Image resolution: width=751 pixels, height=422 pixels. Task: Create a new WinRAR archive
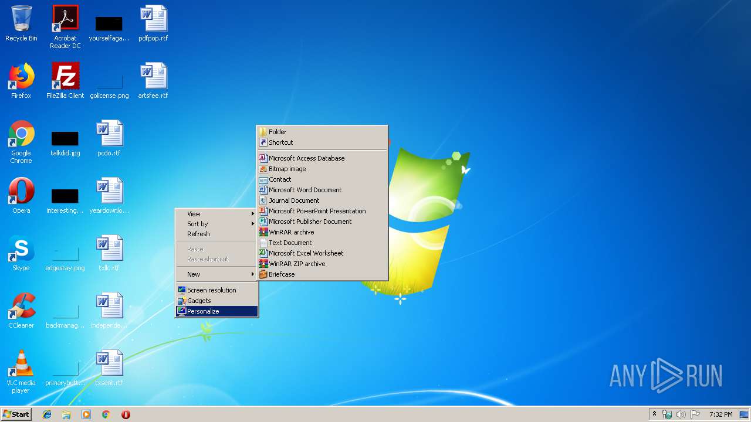point(322,232)
